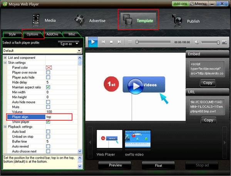Click the big play button in the preview
231x176 pixels.
(x=136, y=86)
